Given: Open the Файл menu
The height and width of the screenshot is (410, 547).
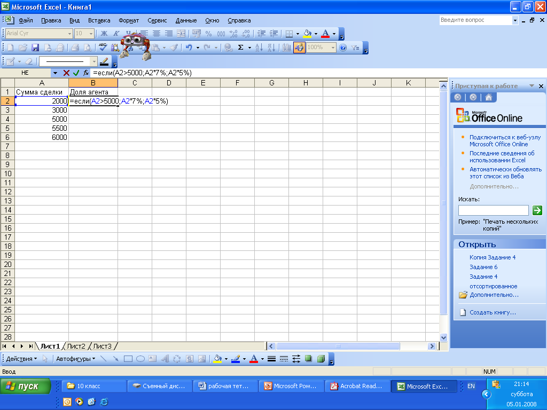Looking at the screenshot, I should pos(26,20).
